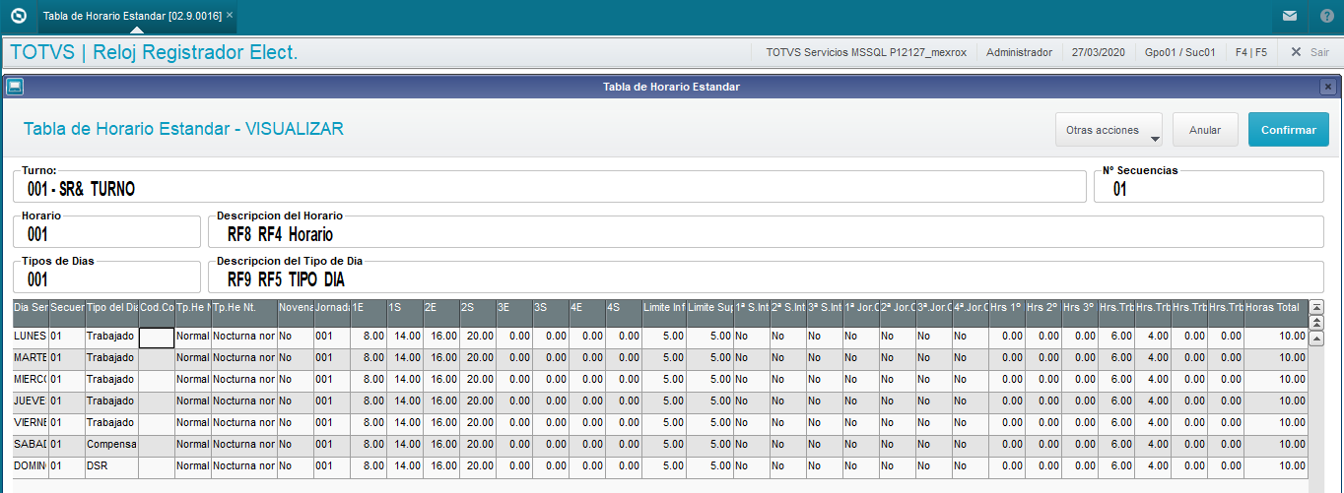The height and width of the screenshot is (493, 1344).
Task: Select the JUEVES row day cell
Action: [x=31, y=401]
